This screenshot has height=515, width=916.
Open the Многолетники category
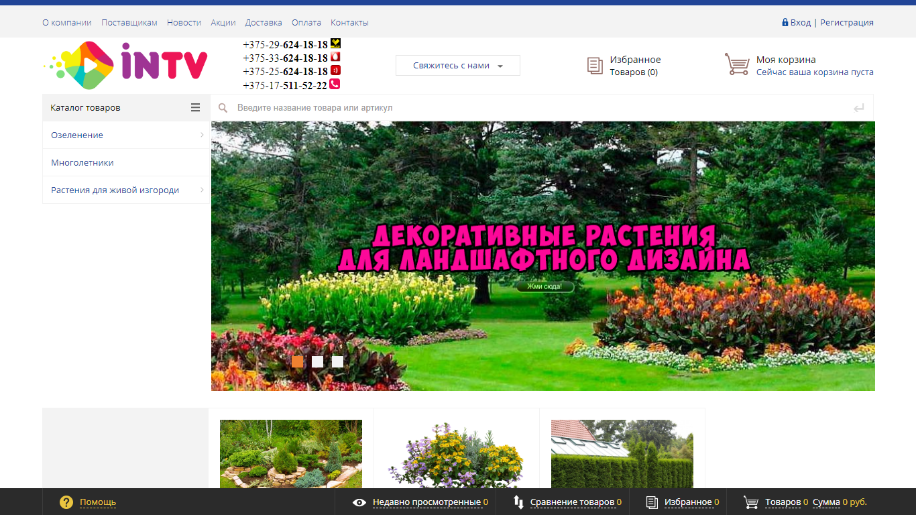point(82,162)
